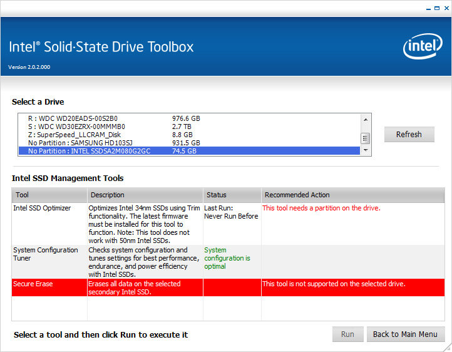Viewport: 452px width, 352px height.
Task: Close the Toolbox window
Action: 446,8
